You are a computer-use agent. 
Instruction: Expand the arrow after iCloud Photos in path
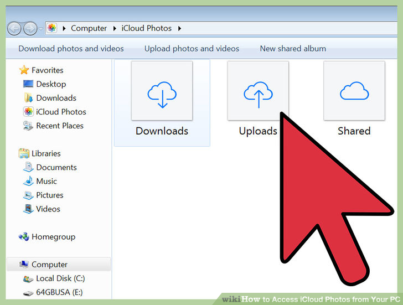179,28
